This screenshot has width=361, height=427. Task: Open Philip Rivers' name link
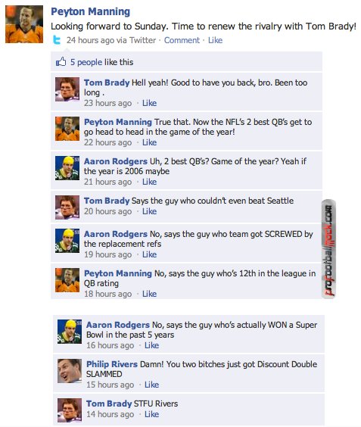pyautogui.click(x=112, y=364)
